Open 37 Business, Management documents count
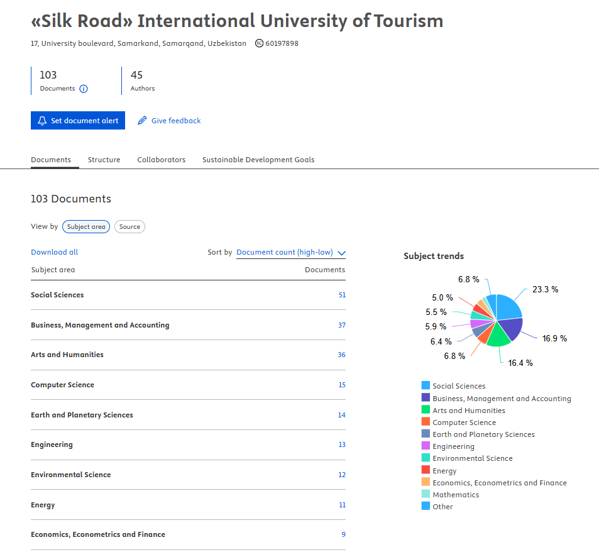 342,325
